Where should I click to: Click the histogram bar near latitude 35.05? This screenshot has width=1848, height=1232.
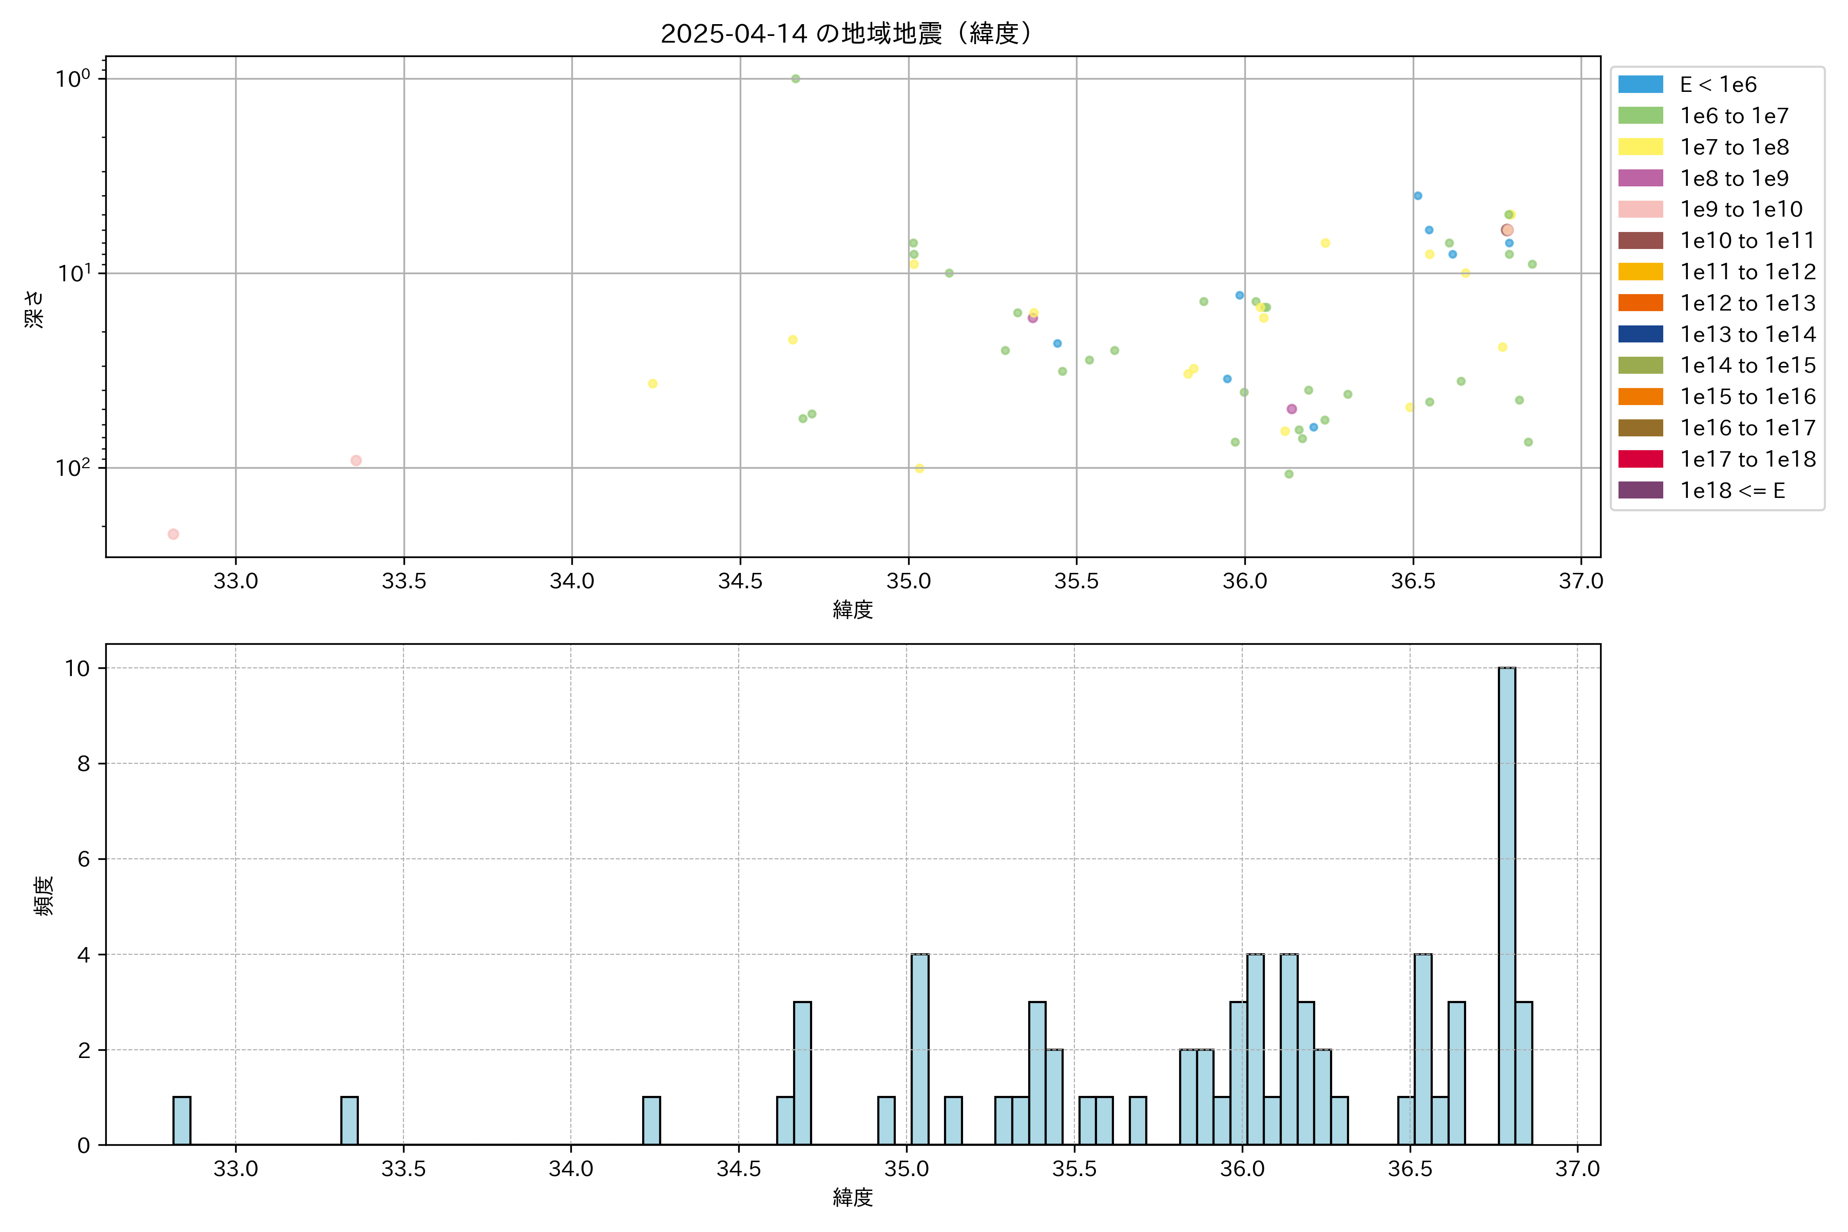(x=919, y=1049)
